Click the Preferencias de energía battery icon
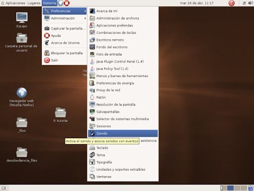 pos(92,83)
